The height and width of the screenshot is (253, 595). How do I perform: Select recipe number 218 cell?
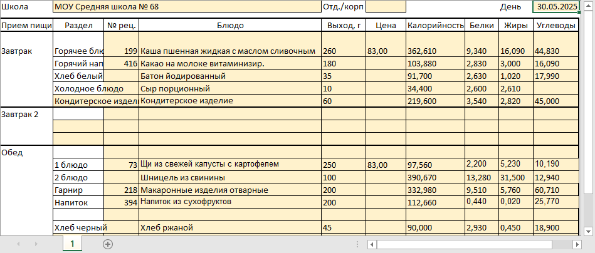tap(122, 190)
